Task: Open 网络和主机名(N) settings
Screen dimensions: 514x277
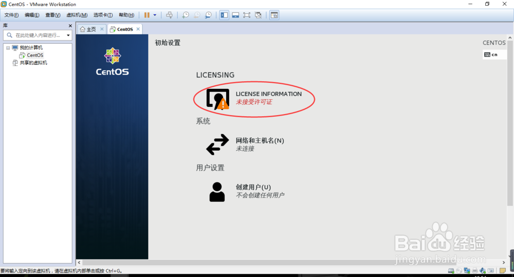Action: 245,144
